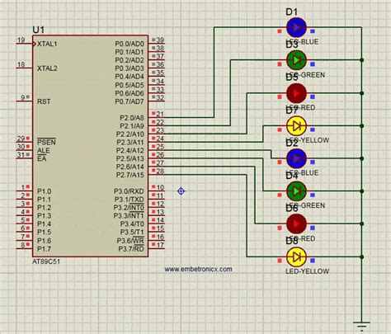Click the P2.2/A10 pin label
391x334 pixels.
coord(130,134)
